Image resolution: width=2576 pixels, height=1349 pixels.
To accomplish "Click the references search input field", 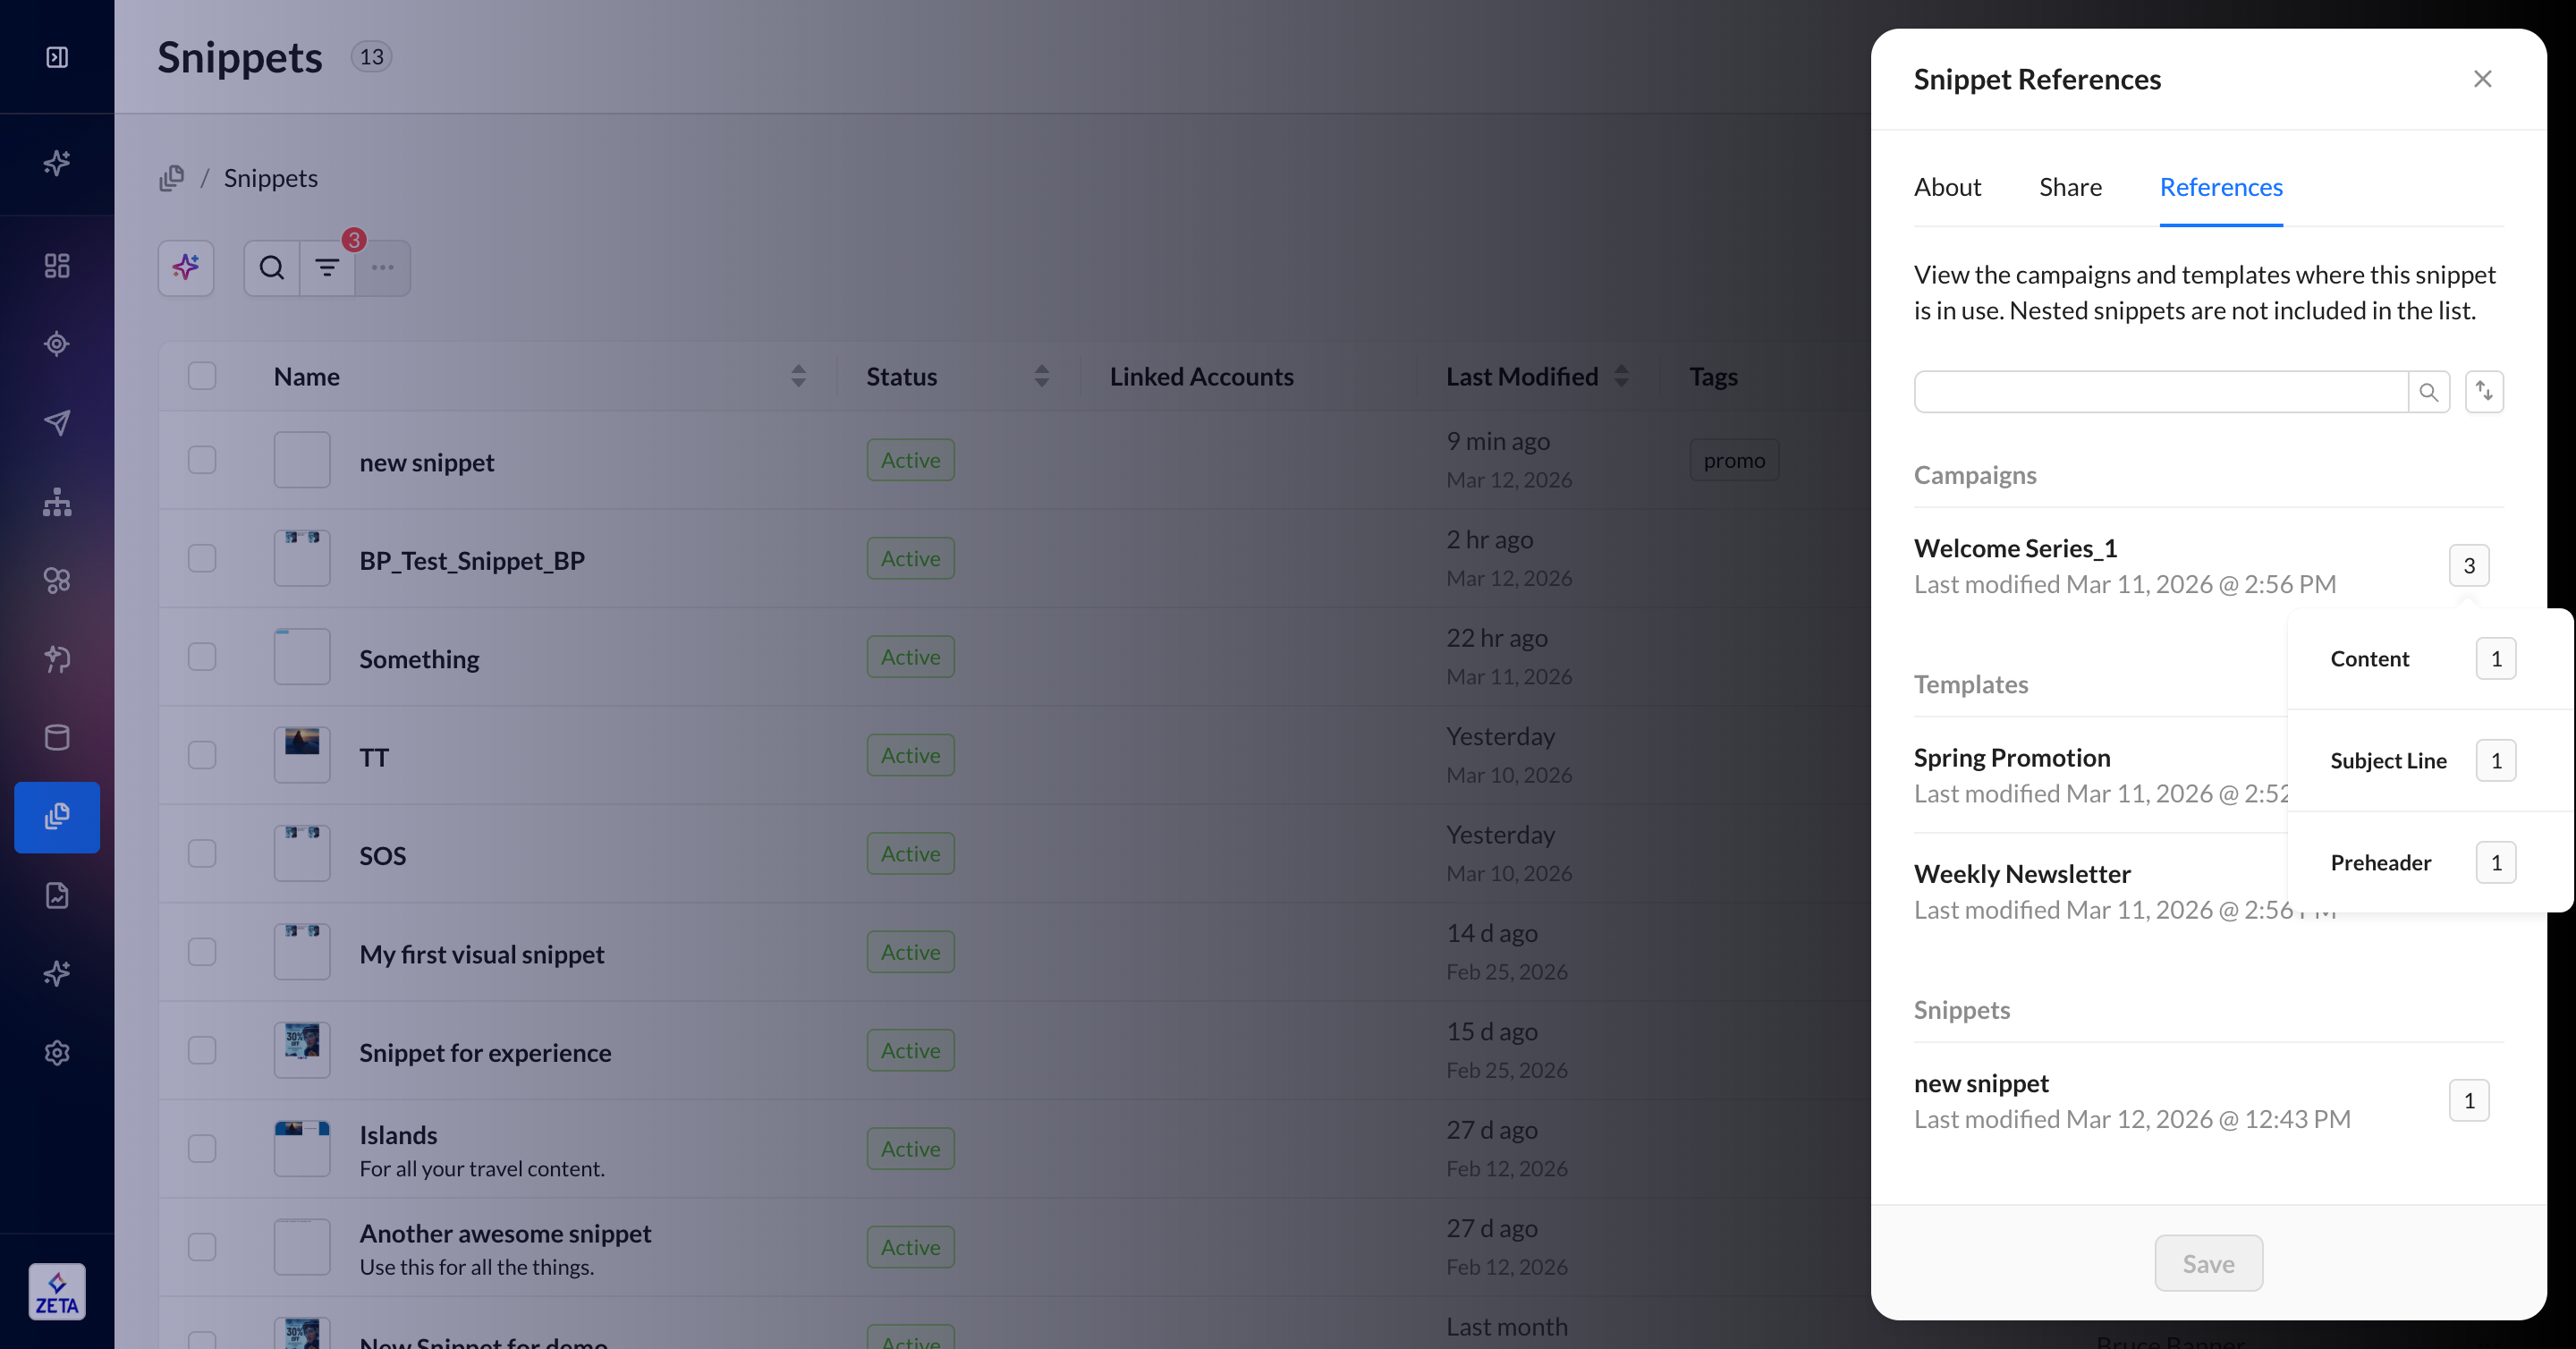I will click(2160, 392).
